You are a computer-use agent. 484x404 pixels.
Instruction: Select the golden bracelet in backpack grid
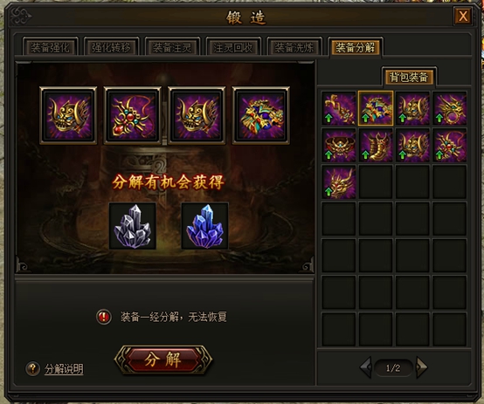tap(339, 108)
